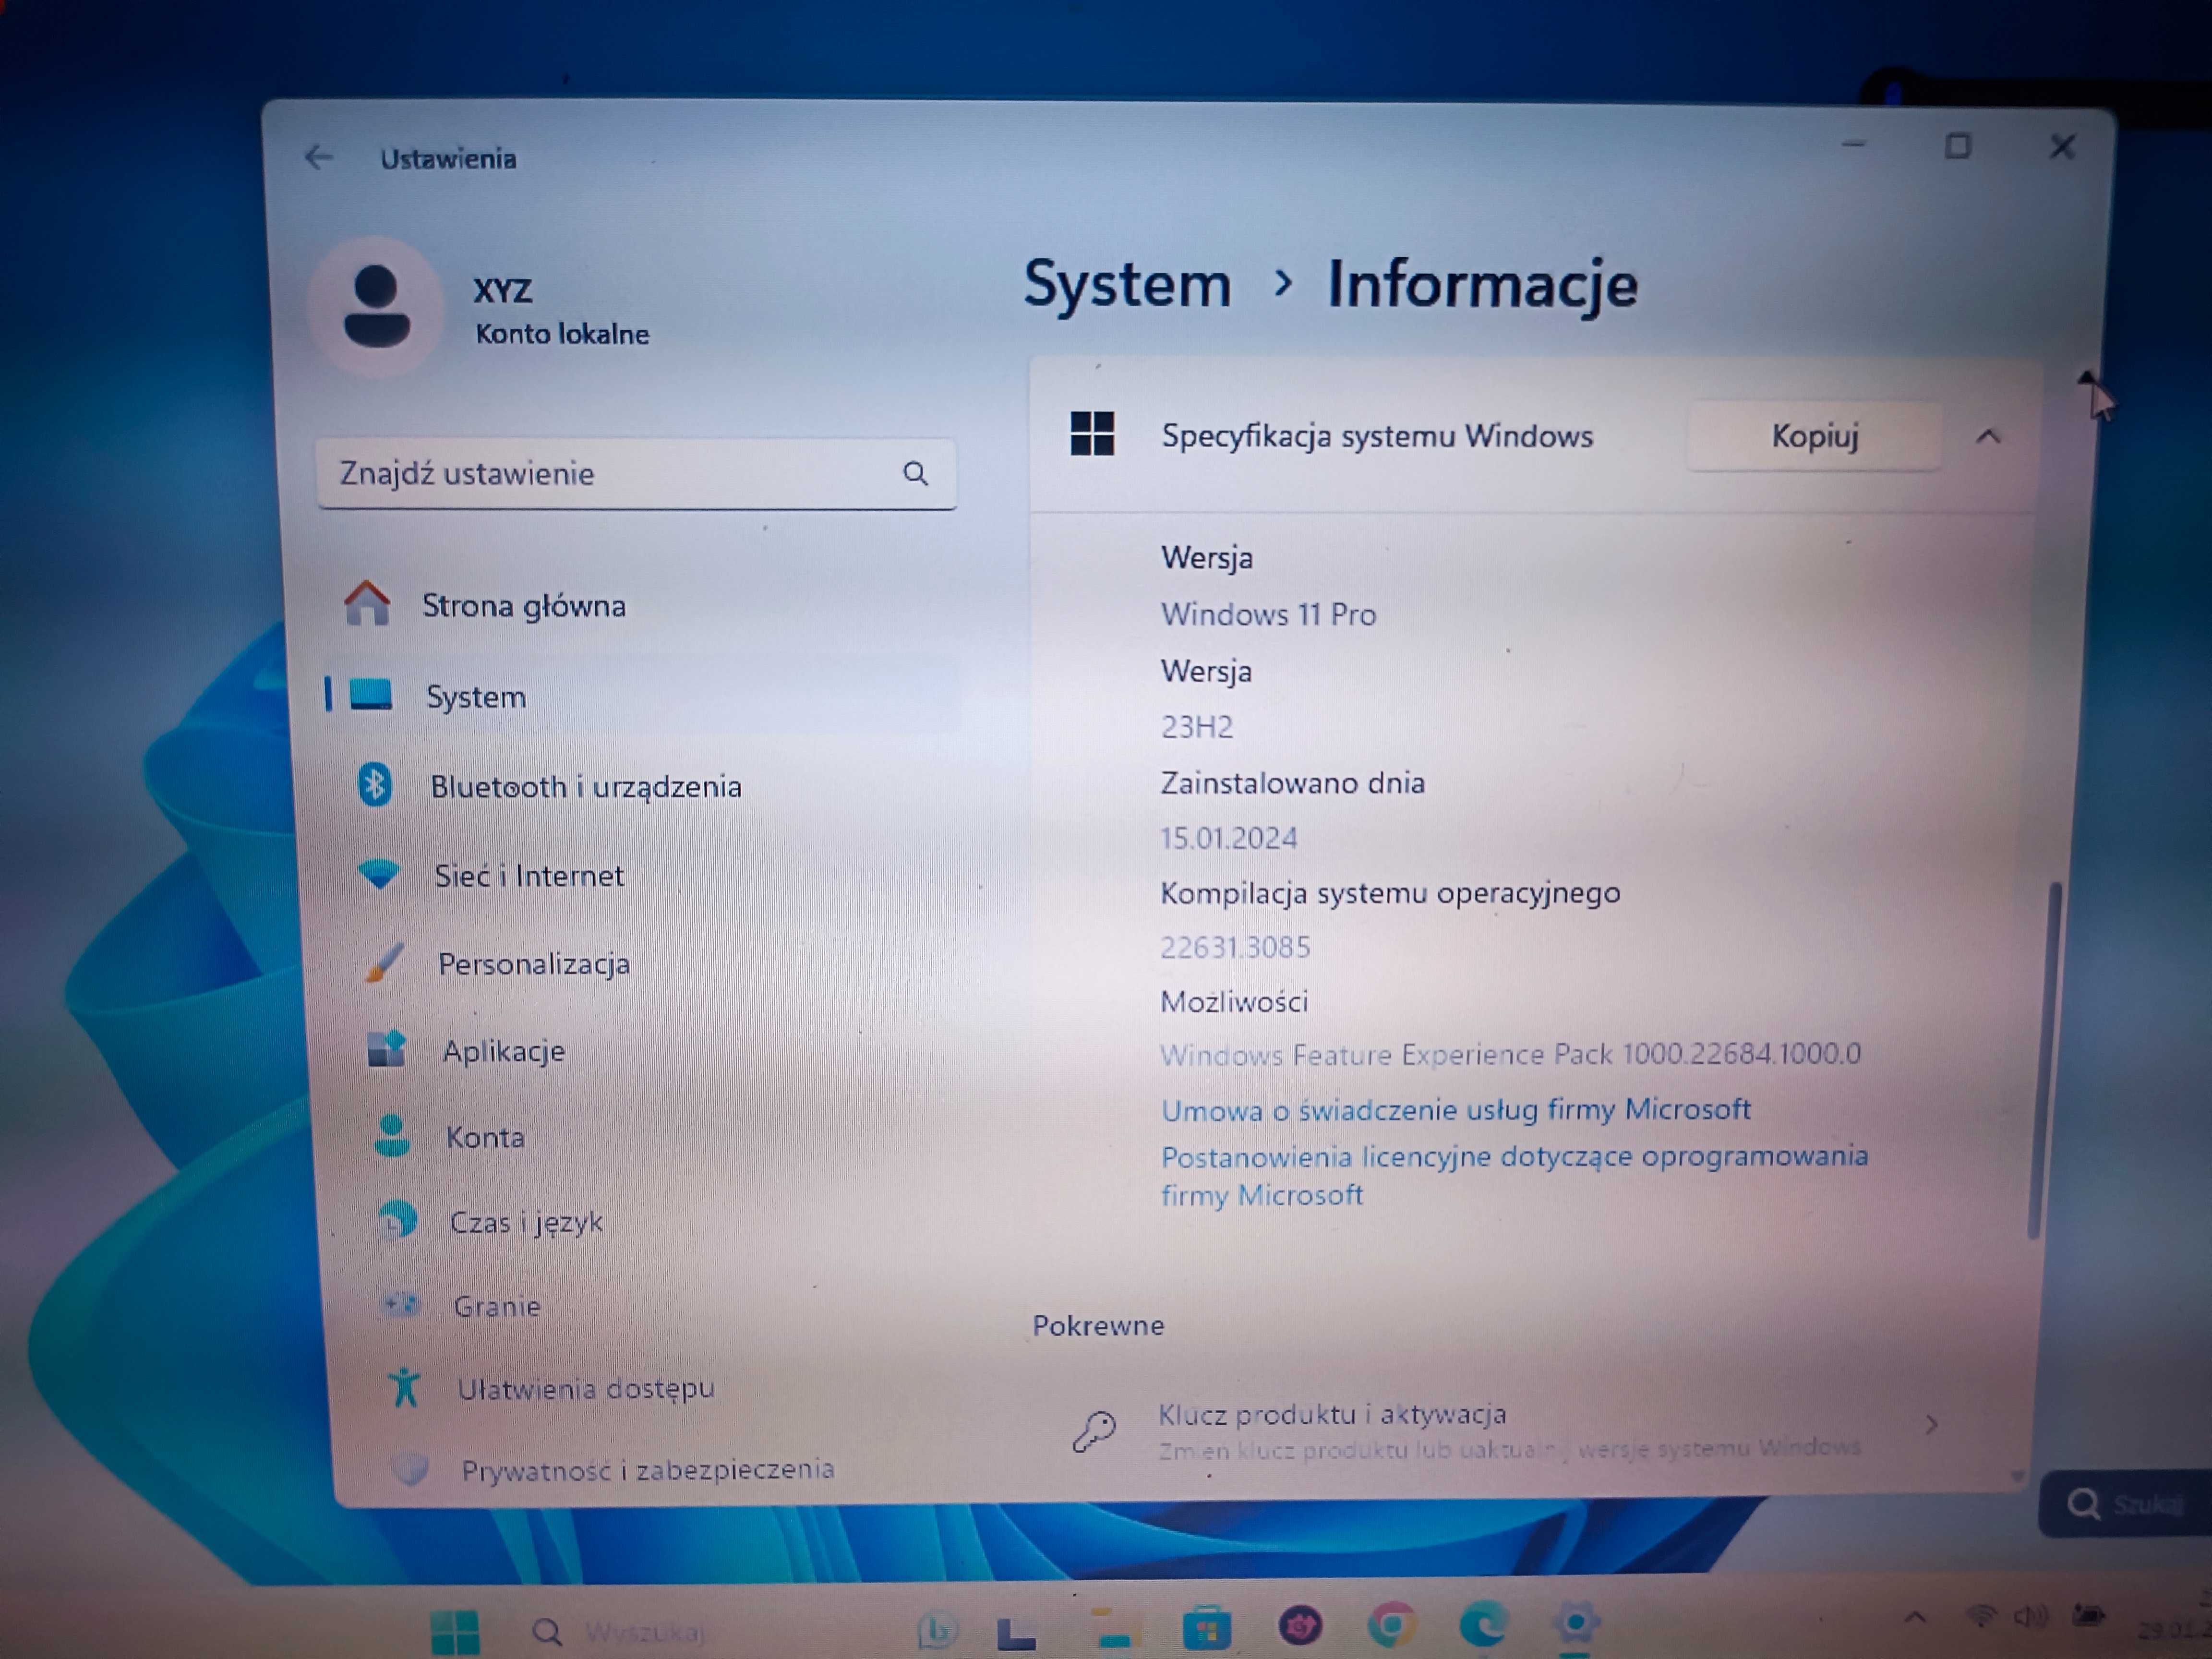
Task: Click the Aplikacje apps icon
Action: pos(387,1049)
